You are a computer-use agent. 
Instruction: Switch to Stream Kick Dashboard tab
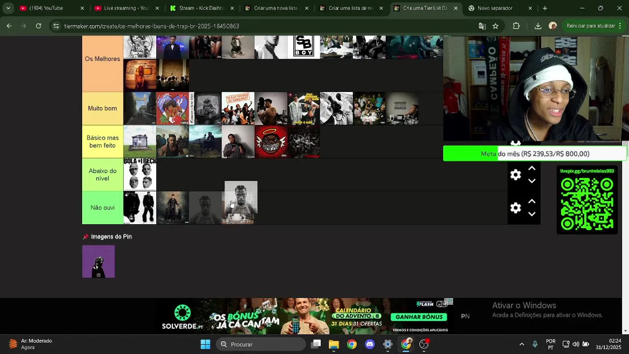tap(200, 8)
